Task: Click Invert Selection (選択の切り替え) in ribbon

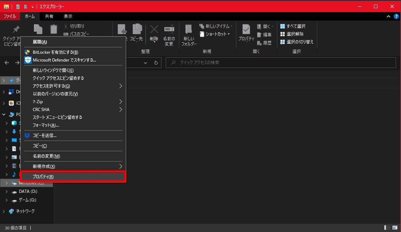Action: point(297,42)
